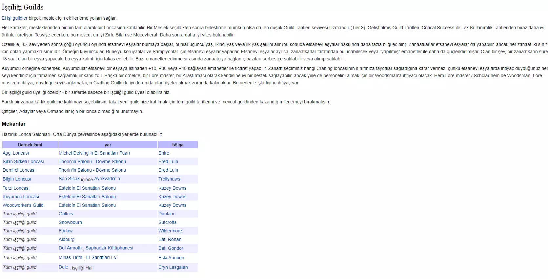Click the 'bölge' column header
This screenshot has height=279, width=548.
[178, 145]
